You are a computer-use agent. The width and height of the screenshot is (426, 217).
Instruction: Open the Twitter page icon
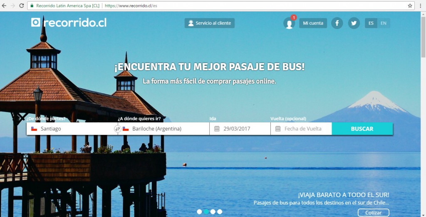(354, 23)
